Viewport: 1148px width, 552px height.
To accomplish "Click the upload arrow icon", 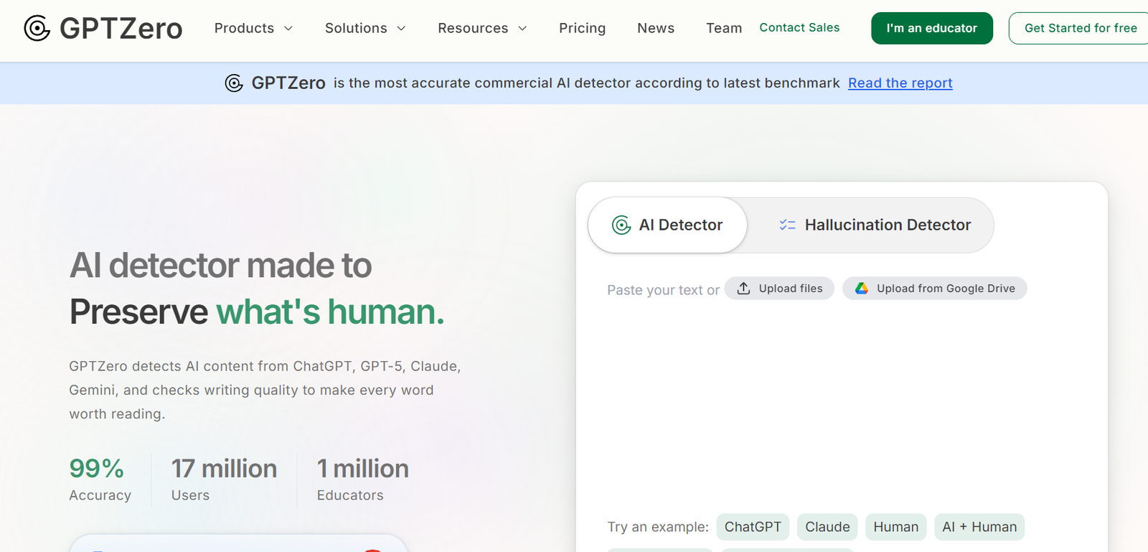I will pos(744,289).
